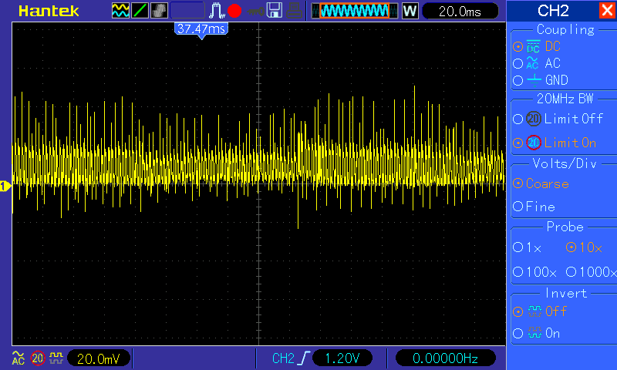The image size is (617, 370).
Task: Click the CH2 panel title
Action: coord(553,11)
